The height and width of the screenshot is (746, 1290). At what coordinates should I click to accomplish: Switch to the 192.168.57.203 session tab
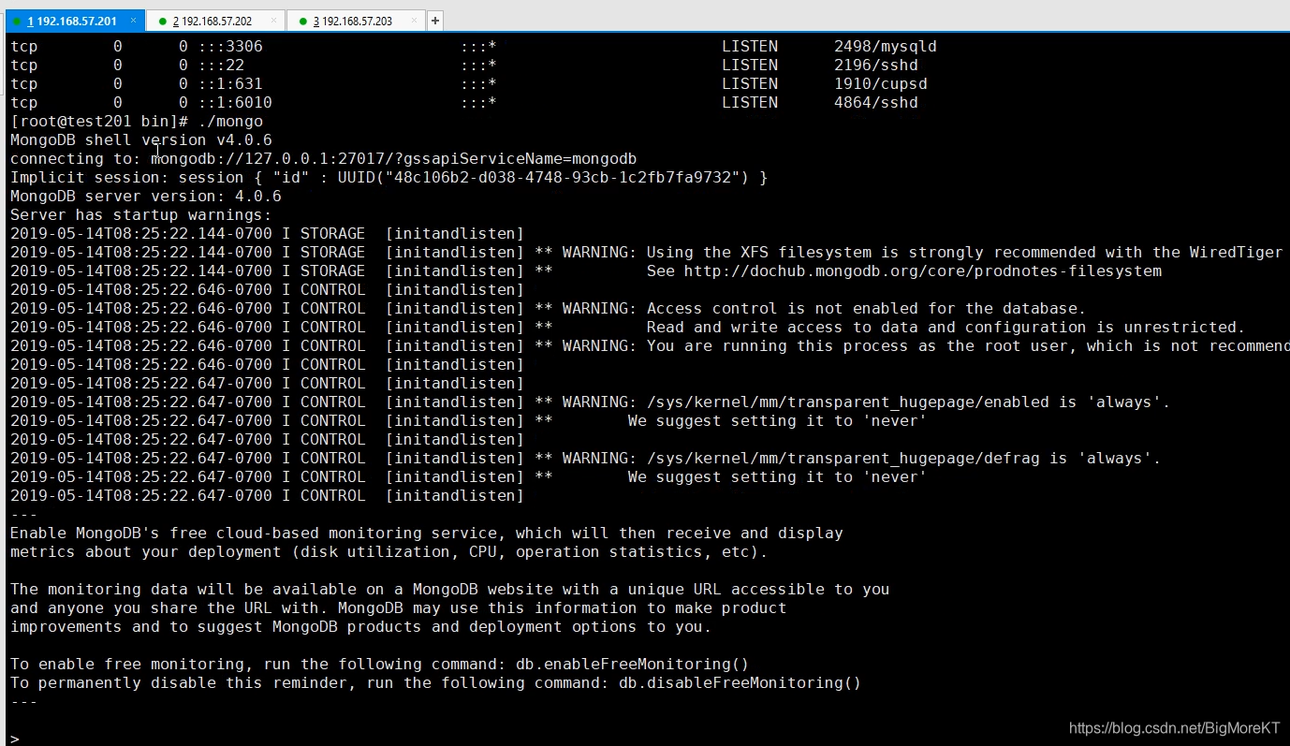[356, 21]
